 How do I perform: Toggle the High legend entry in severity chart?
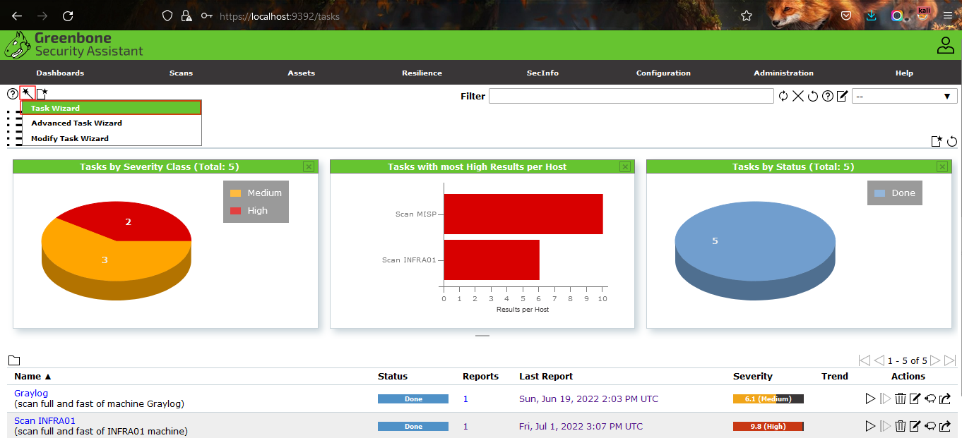click(x=256, y=210)
